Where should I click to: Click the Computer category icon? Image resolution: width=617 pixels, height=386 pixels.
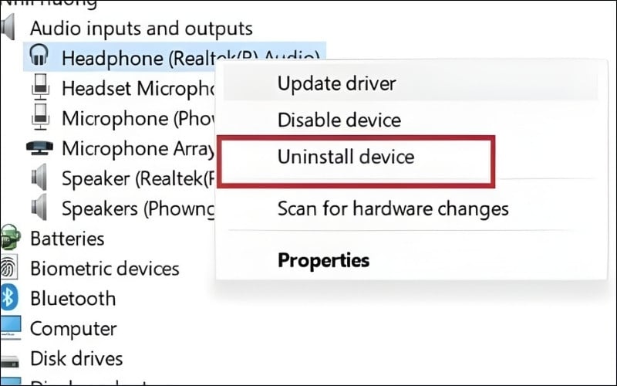(10, 328)
